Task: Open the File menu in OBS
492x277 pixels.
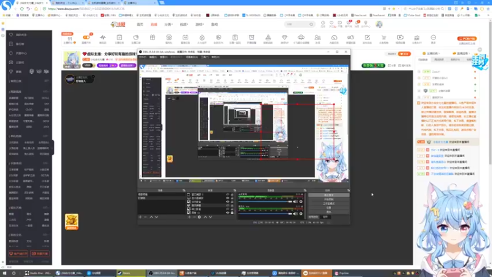Action: tap(143, 57)
